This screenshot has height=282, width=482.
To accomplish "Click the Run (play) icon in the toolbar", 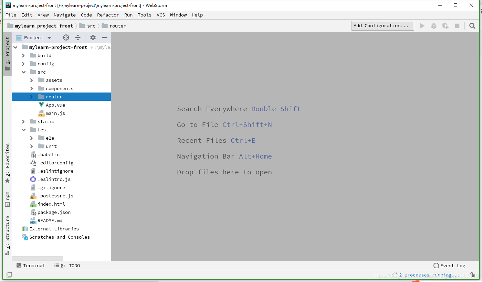I will 422,25.
